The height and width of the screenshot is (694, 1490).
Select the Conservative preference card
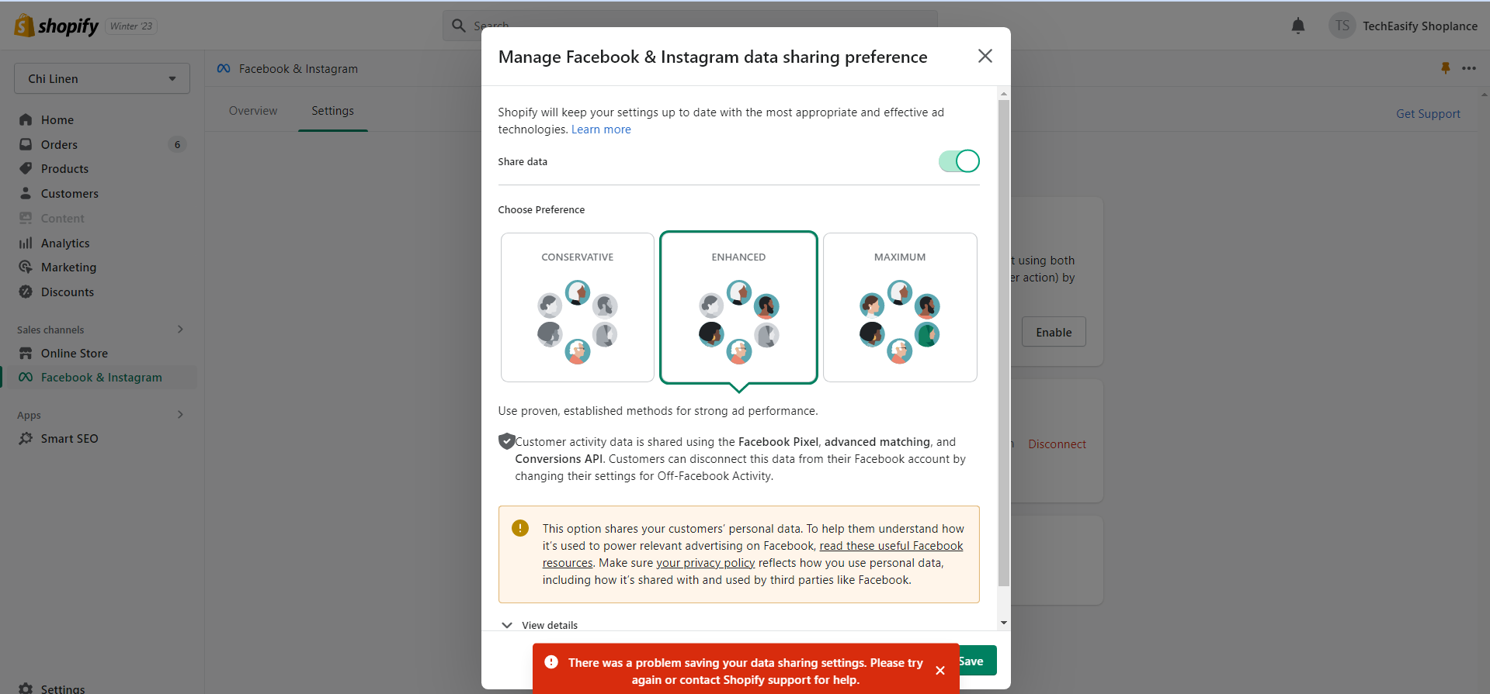pyautogui.click(x=577, y=307)
